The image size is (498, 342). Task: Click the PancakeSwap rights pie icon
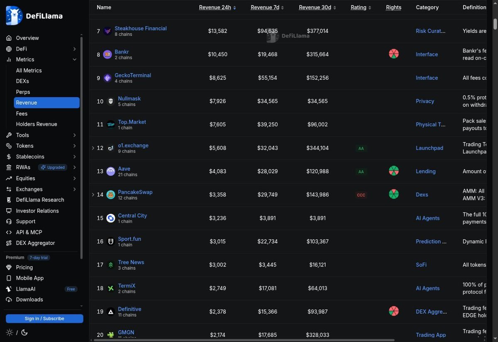(x=394, y=194)
